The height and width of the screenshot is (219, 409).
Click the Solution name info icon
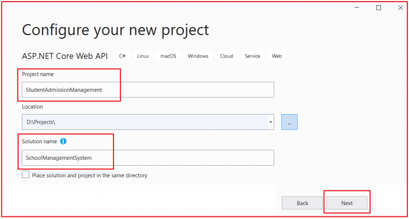pyautogui.click(x=63, y=142)
